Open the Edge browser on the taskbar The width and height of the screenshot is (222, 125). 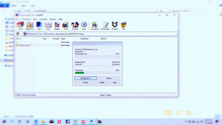(x=36, y=122)
